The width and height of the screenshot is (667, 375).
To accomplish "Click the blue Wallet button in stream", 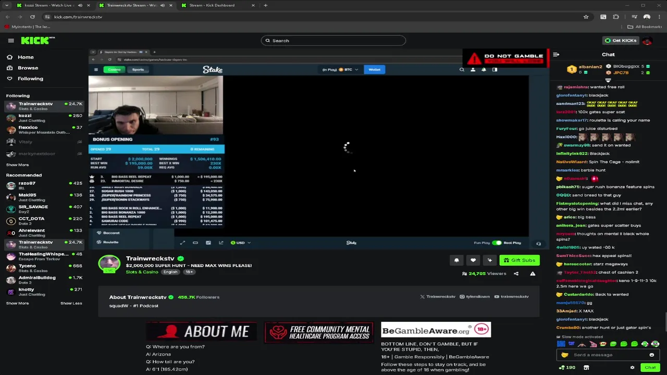I will point(375,69).
